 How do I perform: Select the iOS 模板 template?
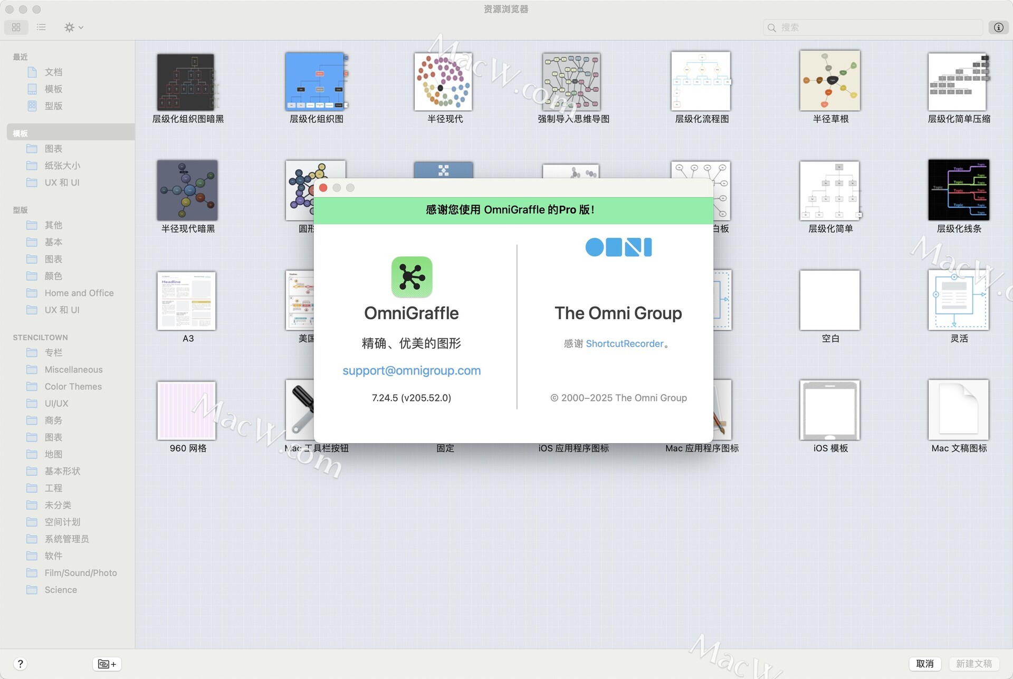click(830, 410)
